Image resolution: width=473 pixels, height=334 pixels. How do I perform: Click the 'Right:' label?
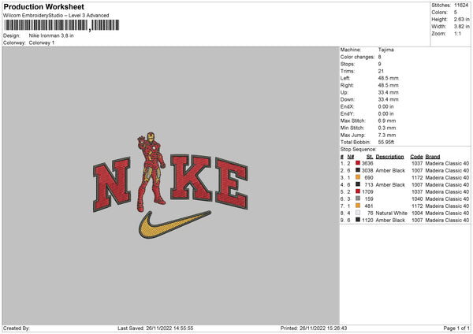point(347,85)
